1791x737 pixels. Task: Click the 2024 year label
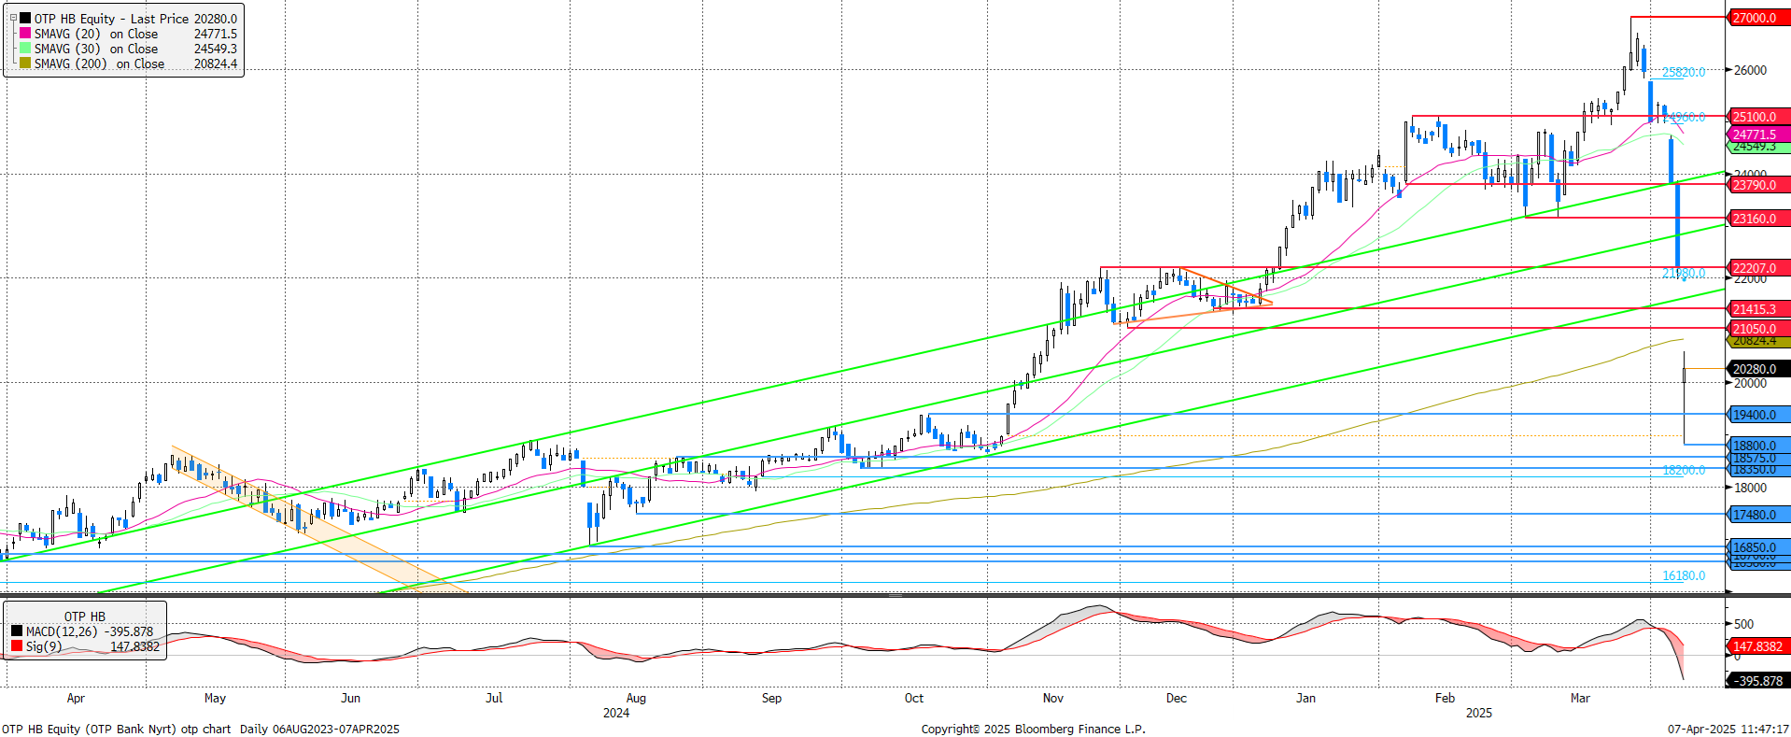(616, 713)
